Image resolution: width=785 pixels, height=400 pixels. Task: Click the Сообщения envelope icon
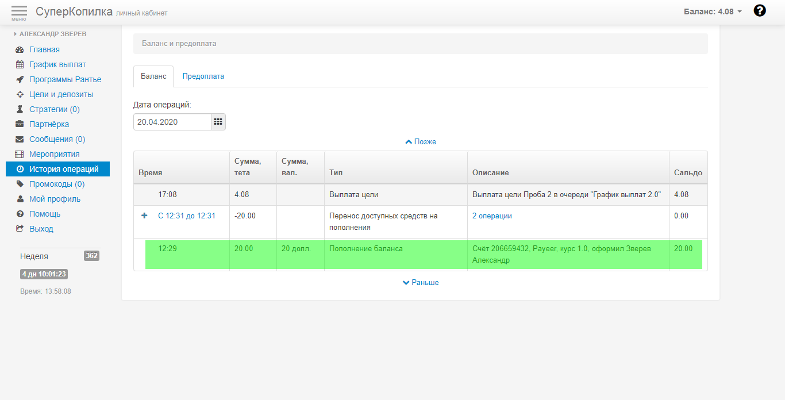20,140
